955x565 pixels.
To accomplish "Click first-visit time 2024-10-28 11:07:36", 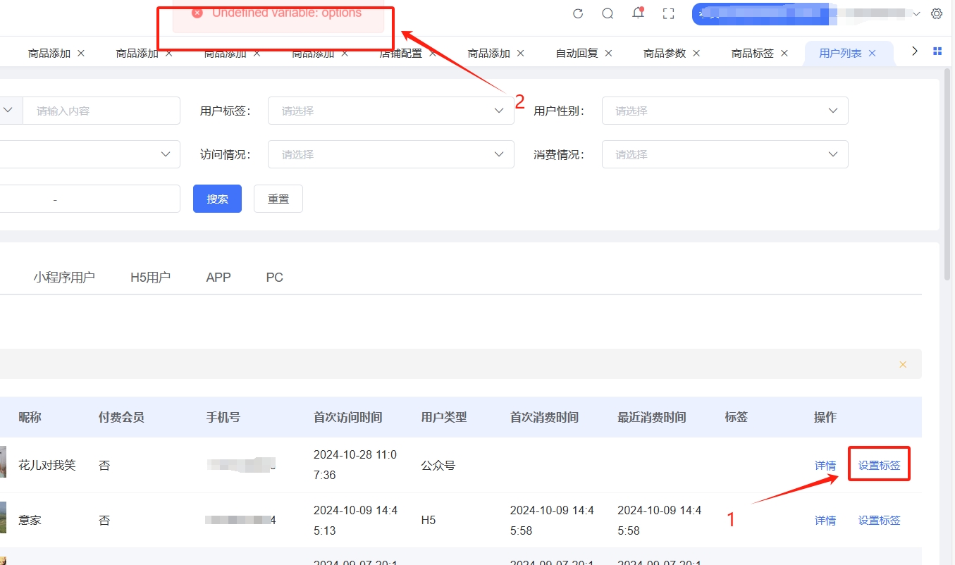I will click(x=355, y=465).
